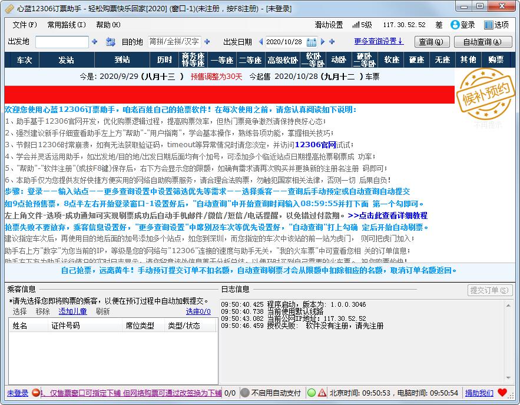The width and height of the screenshot is (520, 405).
Task: Open the 常用路线(I) menu
Action: click(67, 25)
